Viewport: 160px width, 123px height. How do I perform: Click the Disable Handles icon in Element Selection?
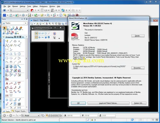click(x=54, y=33)
